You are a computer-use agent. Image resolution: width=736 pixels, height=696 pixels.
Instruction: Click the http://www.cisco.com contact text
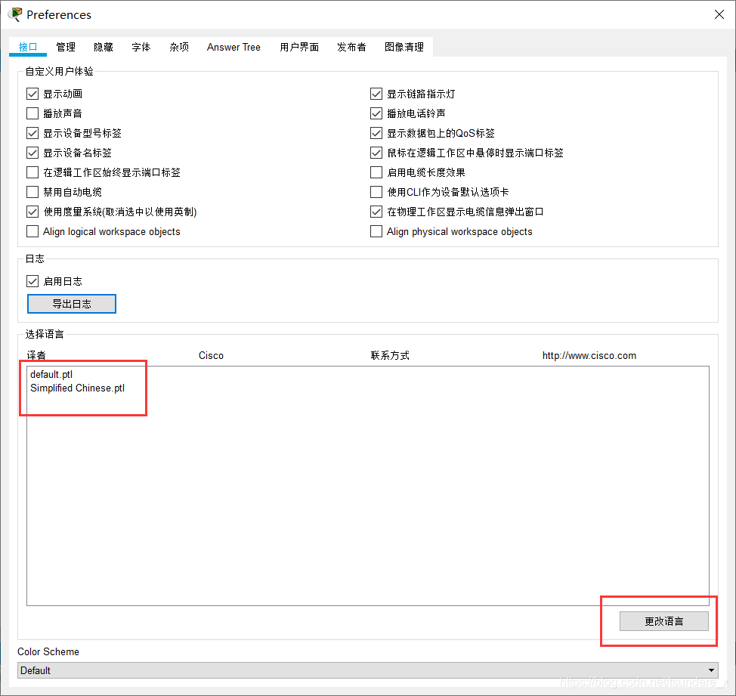589,356
